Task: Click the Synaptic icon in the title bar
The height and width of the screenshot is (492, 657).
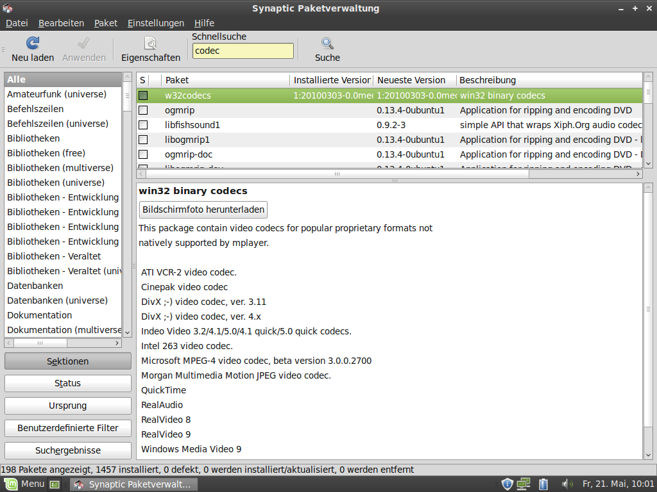Action: 8,8
